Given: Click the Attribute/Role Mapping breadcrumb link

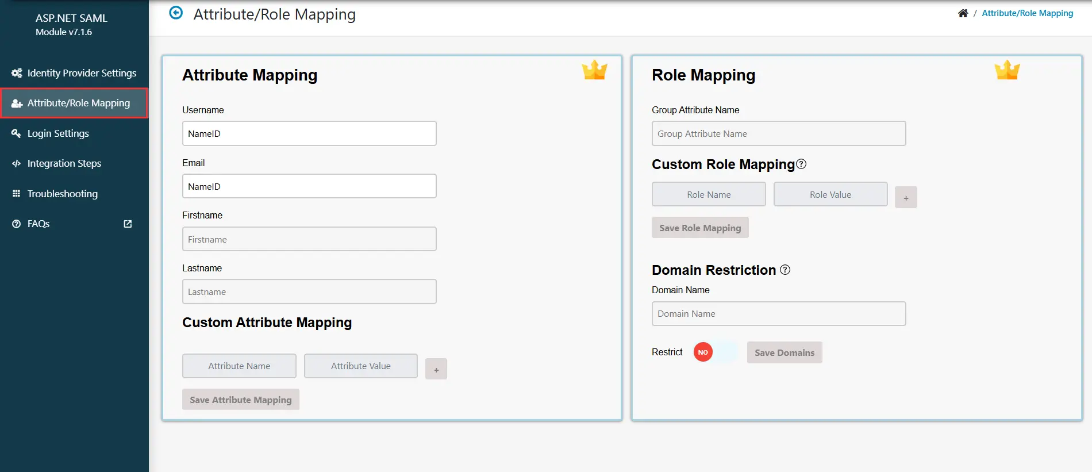Looking at the screenshot, I should pyautogui.click(x=1027, y=13).
